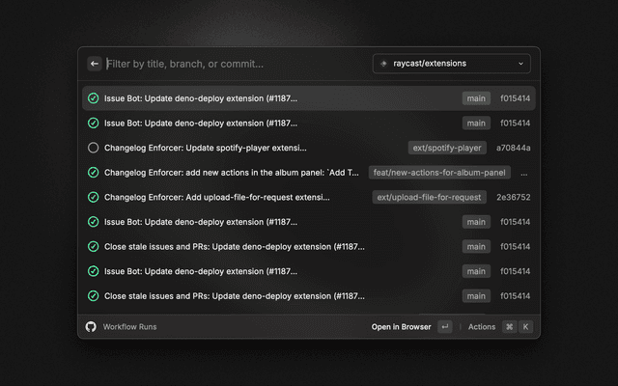Click the repository icon beside raycast/extensions
This screenshot has width=618, height=386.
point(384,64)
